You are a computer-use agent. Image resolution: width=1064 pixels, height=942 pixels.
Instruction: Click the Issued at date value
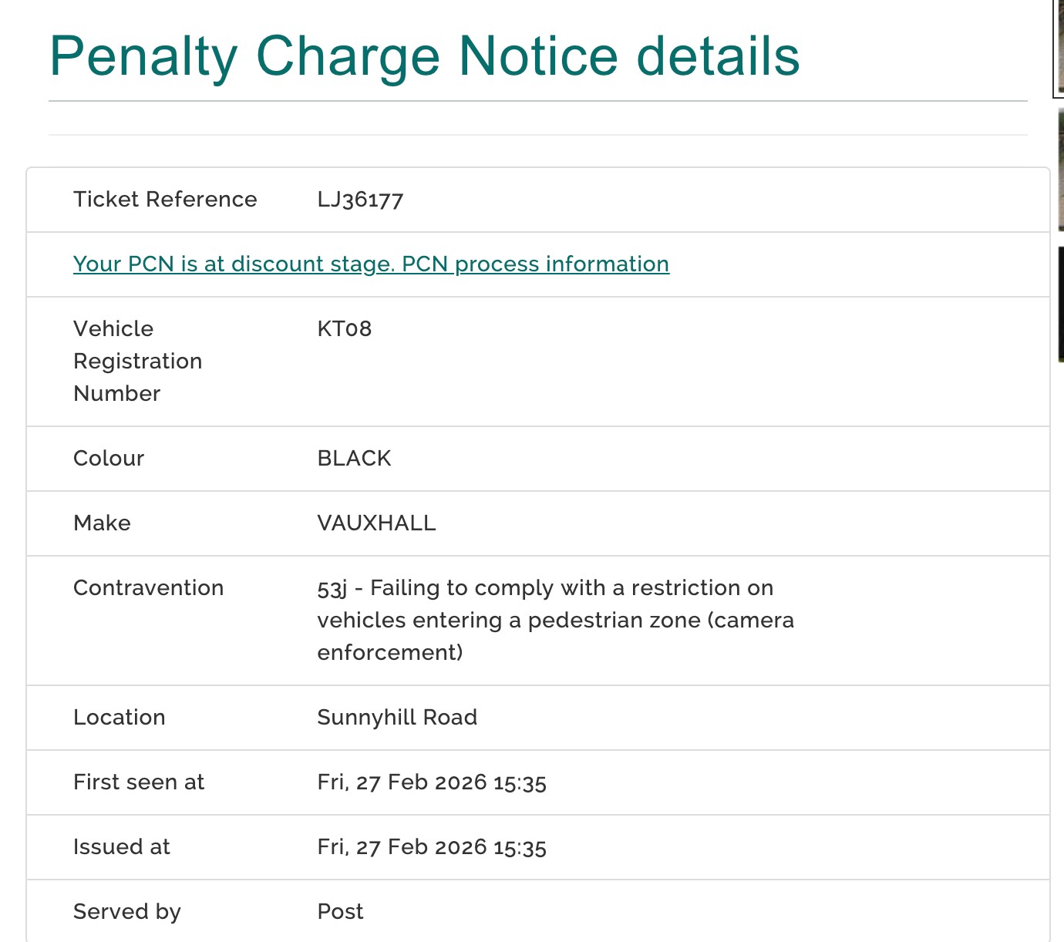coord(432,847)
